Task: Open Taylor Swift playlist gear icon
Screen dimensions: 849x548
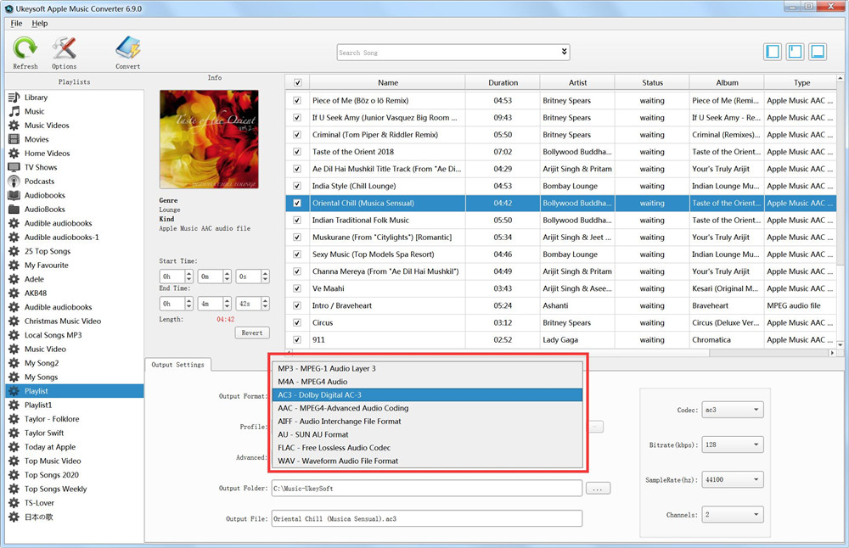Action: point(14,433)
